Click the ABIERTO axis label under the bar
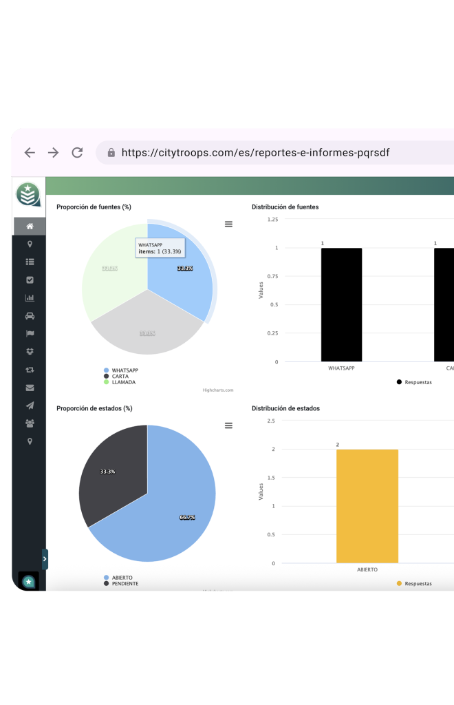Viewport: 454px width, 705px height. tap(367, 569)
